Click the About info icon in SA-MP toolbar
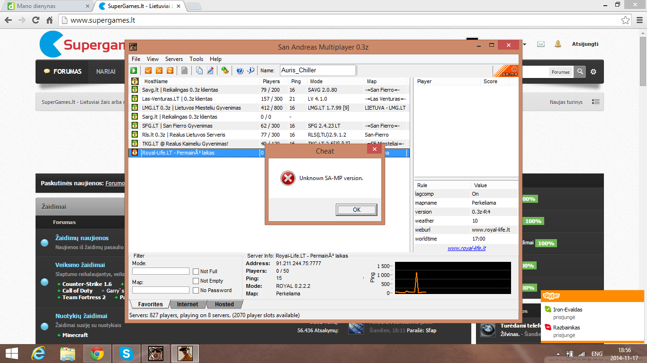The image size is (647, 363). [251, 70]
